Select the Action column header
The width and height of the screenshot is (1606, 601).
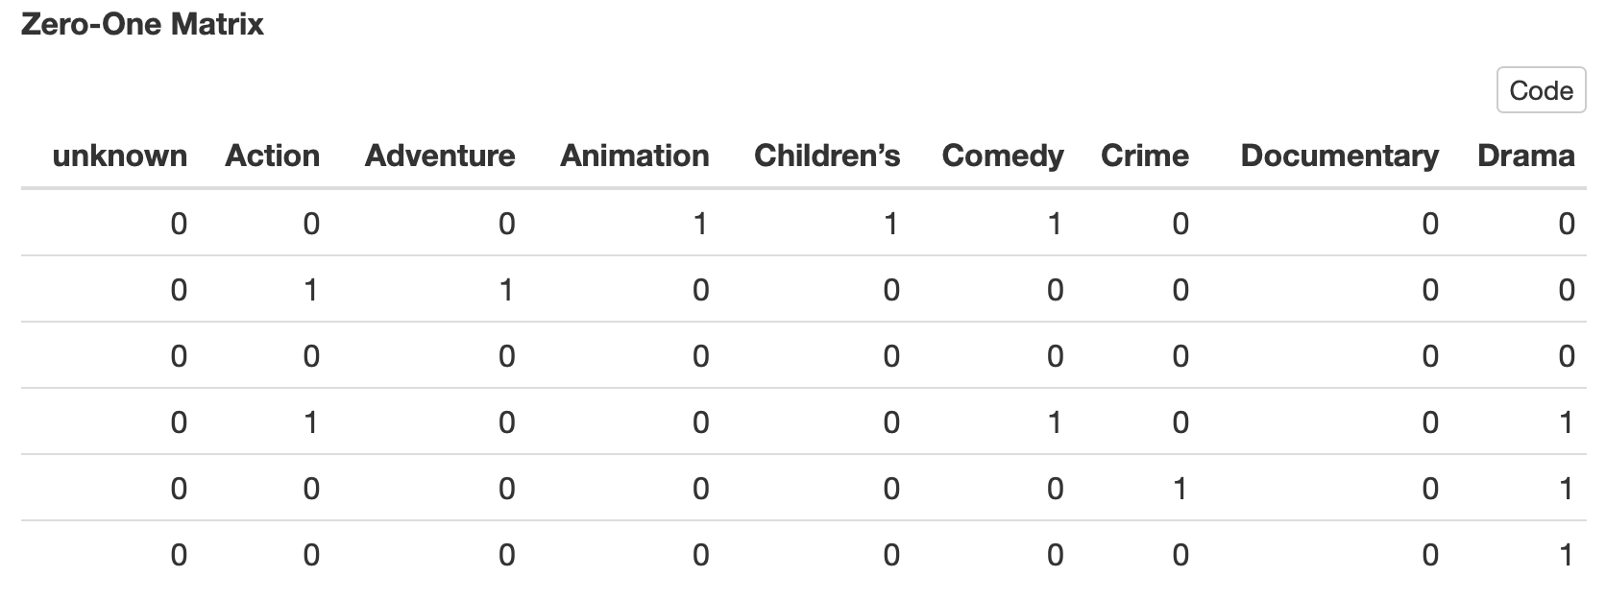[273, 156]
